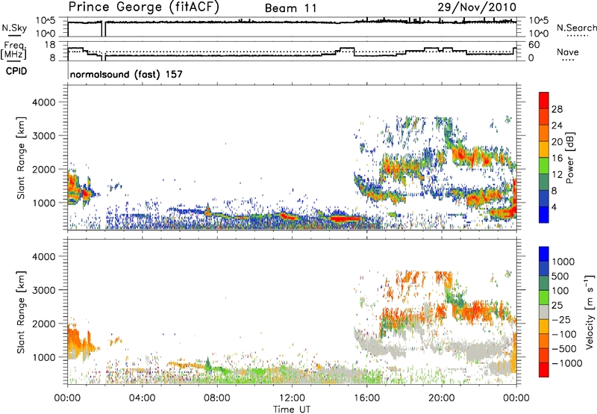Click the '4000' tick on the power panel
Screen dimensions: 597x414
[x=44, y=102]
